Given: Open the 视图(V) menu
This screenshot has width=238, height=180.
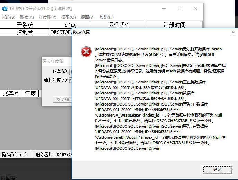Looking at the screenshot, I should click(x=87, y=17).
